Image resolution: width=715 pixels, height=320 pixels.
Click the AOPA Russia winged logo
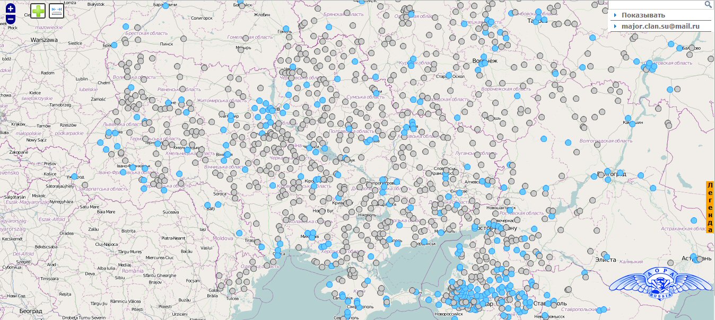[x=661, y=283]
